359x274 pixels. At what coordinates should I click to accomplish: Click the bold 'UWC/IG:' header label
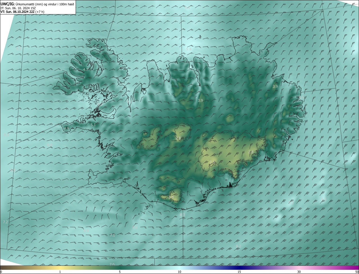[8, 4]
